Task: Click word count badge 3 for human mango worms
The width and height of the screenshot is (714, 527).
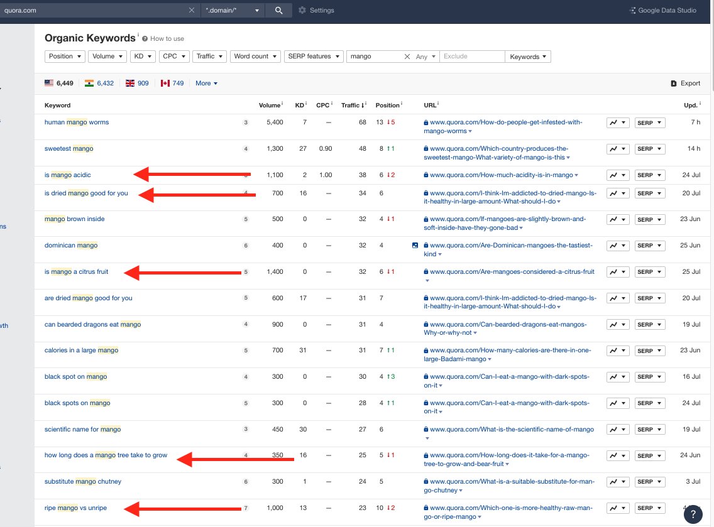Action: point(246,122)
